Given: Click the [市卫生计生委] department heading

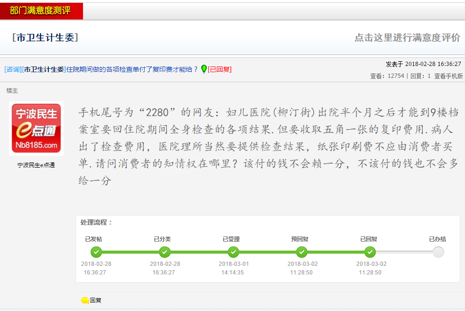Looking at the screenshot, I should pos(46,38).
